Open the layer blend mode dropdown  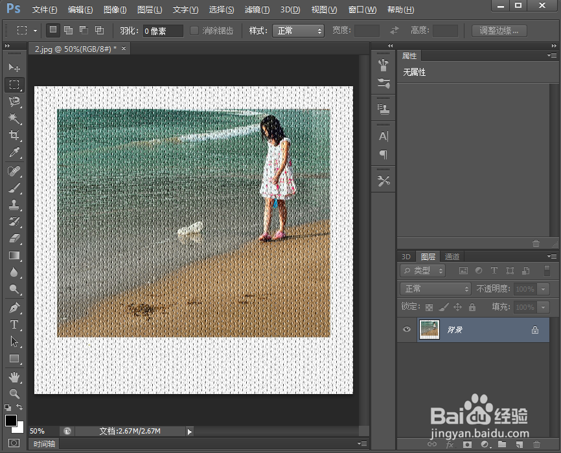(x=435, y=288)
